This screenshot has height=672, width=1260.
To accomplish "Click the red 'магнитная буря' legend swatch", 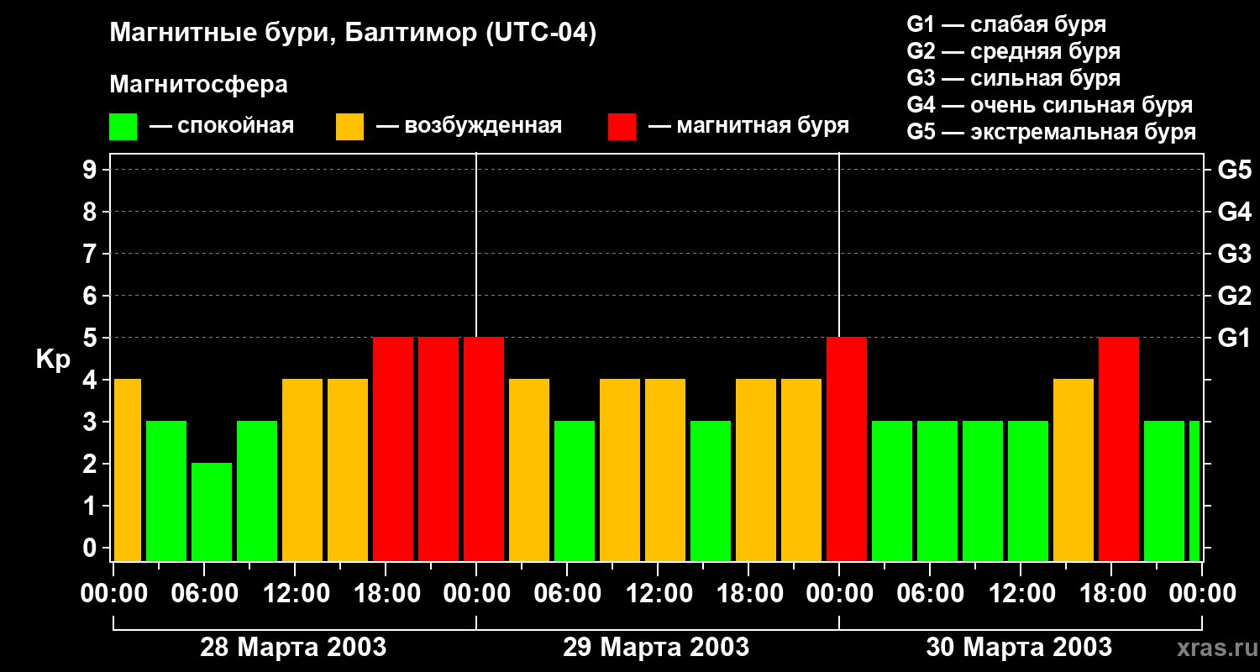I will click(x=622, y=127).
